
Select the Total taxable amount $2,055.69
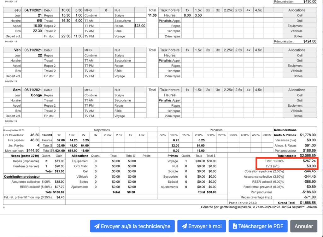pyautogui.click(x=307, y=156)
